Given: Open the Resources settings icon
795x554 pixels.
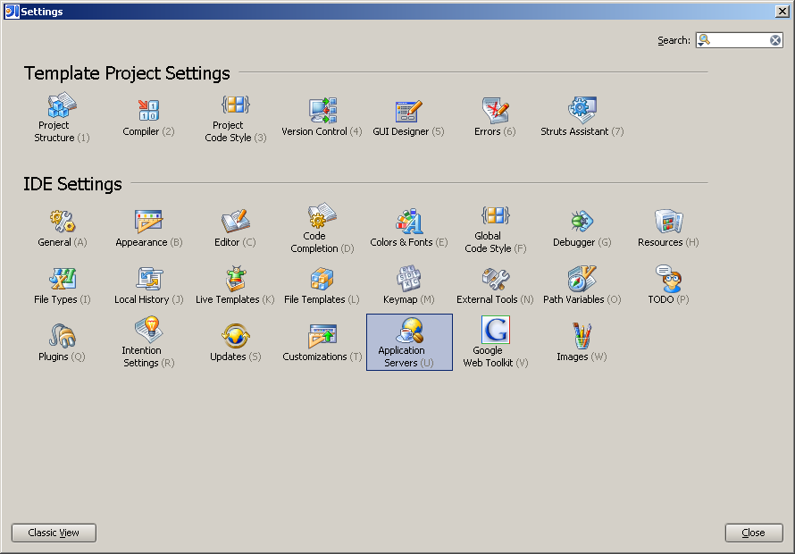Looking at the screenshot, I should (x=669, y=222).
